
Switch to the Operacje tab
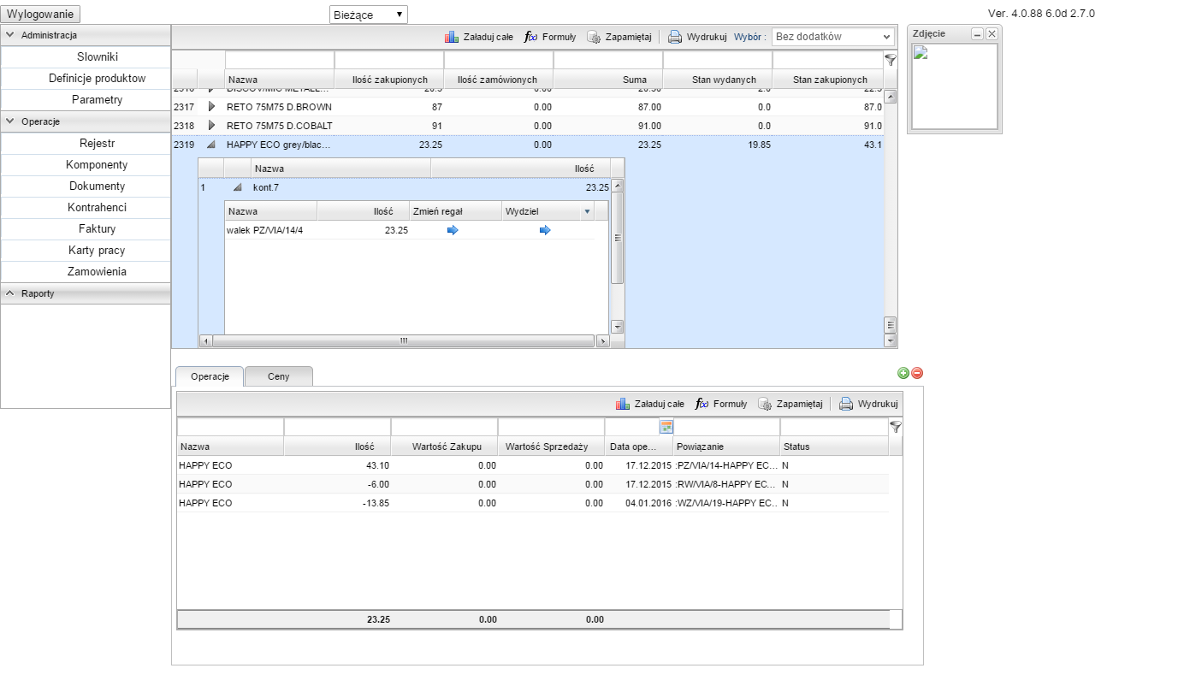click(x=210, y=376)
